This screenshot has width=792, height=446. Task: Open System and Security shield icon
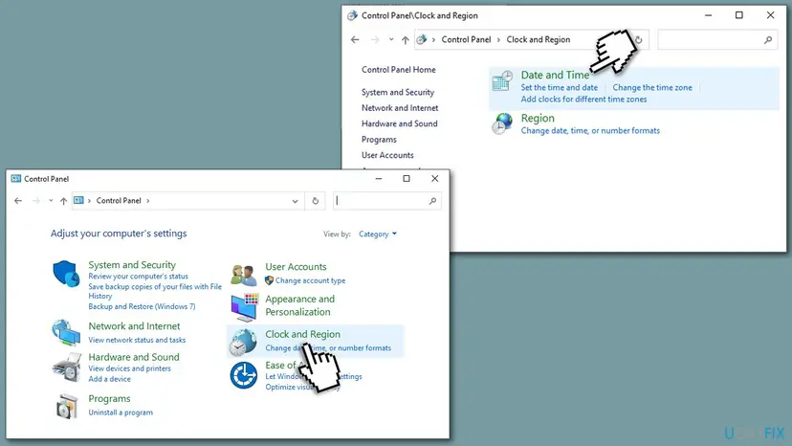click(66, 274)
